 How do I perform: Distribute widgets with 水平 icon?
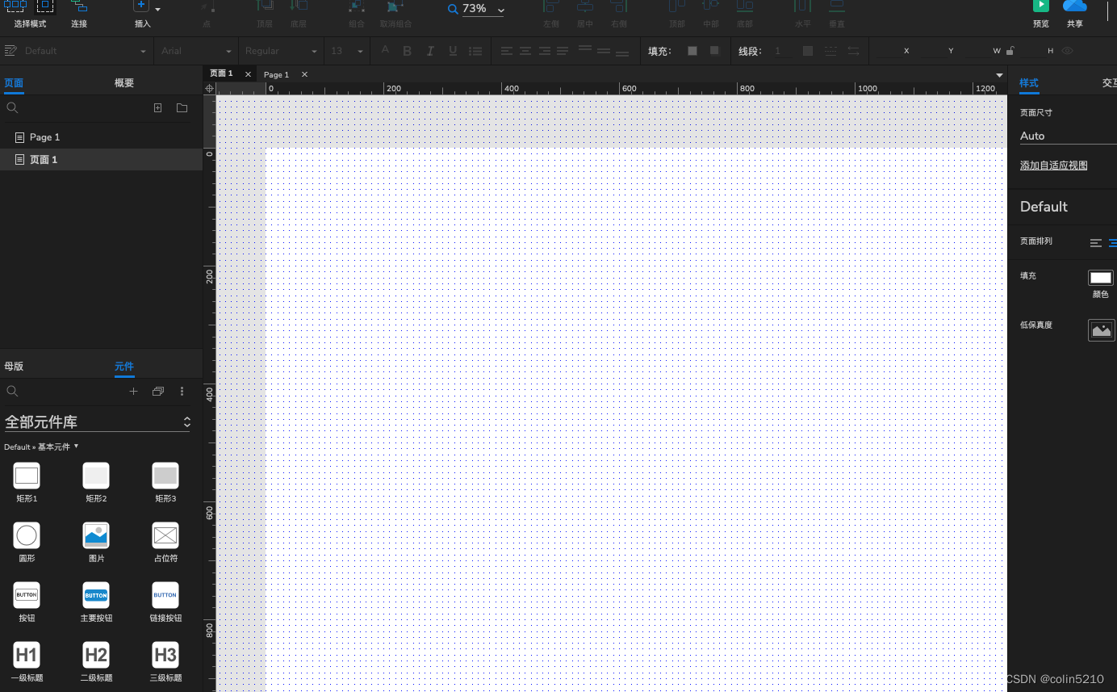pyautogui.click(x=803, y=6)
